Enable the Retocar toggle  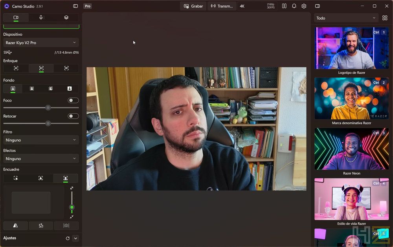(73, 116)
